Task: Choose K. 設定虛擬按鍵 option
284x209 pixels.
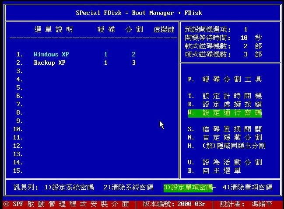Action: point(225,104)
